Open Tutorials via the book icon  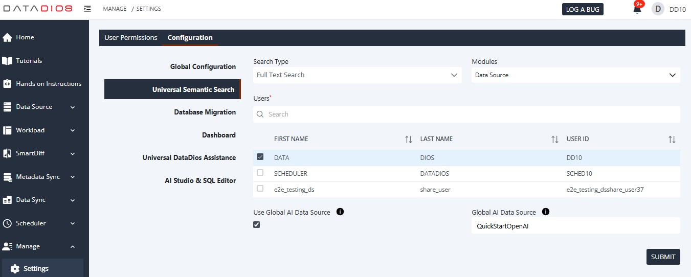click(x=7, y=61)
